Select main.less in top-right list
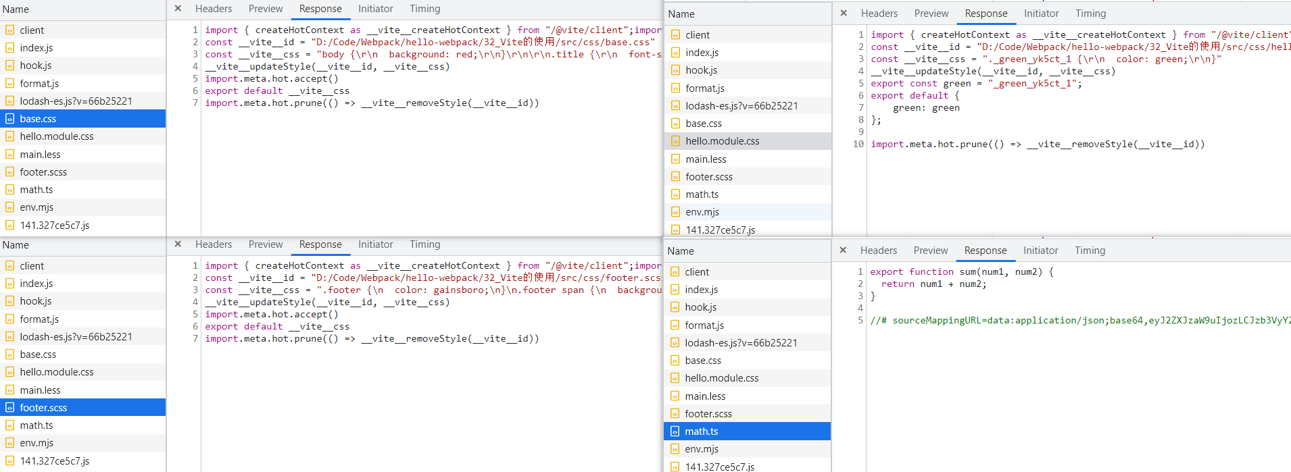This screenshot has height=472, width=1291. pos(748,159)
